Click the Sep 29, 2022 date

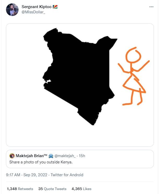pos(35,175)
